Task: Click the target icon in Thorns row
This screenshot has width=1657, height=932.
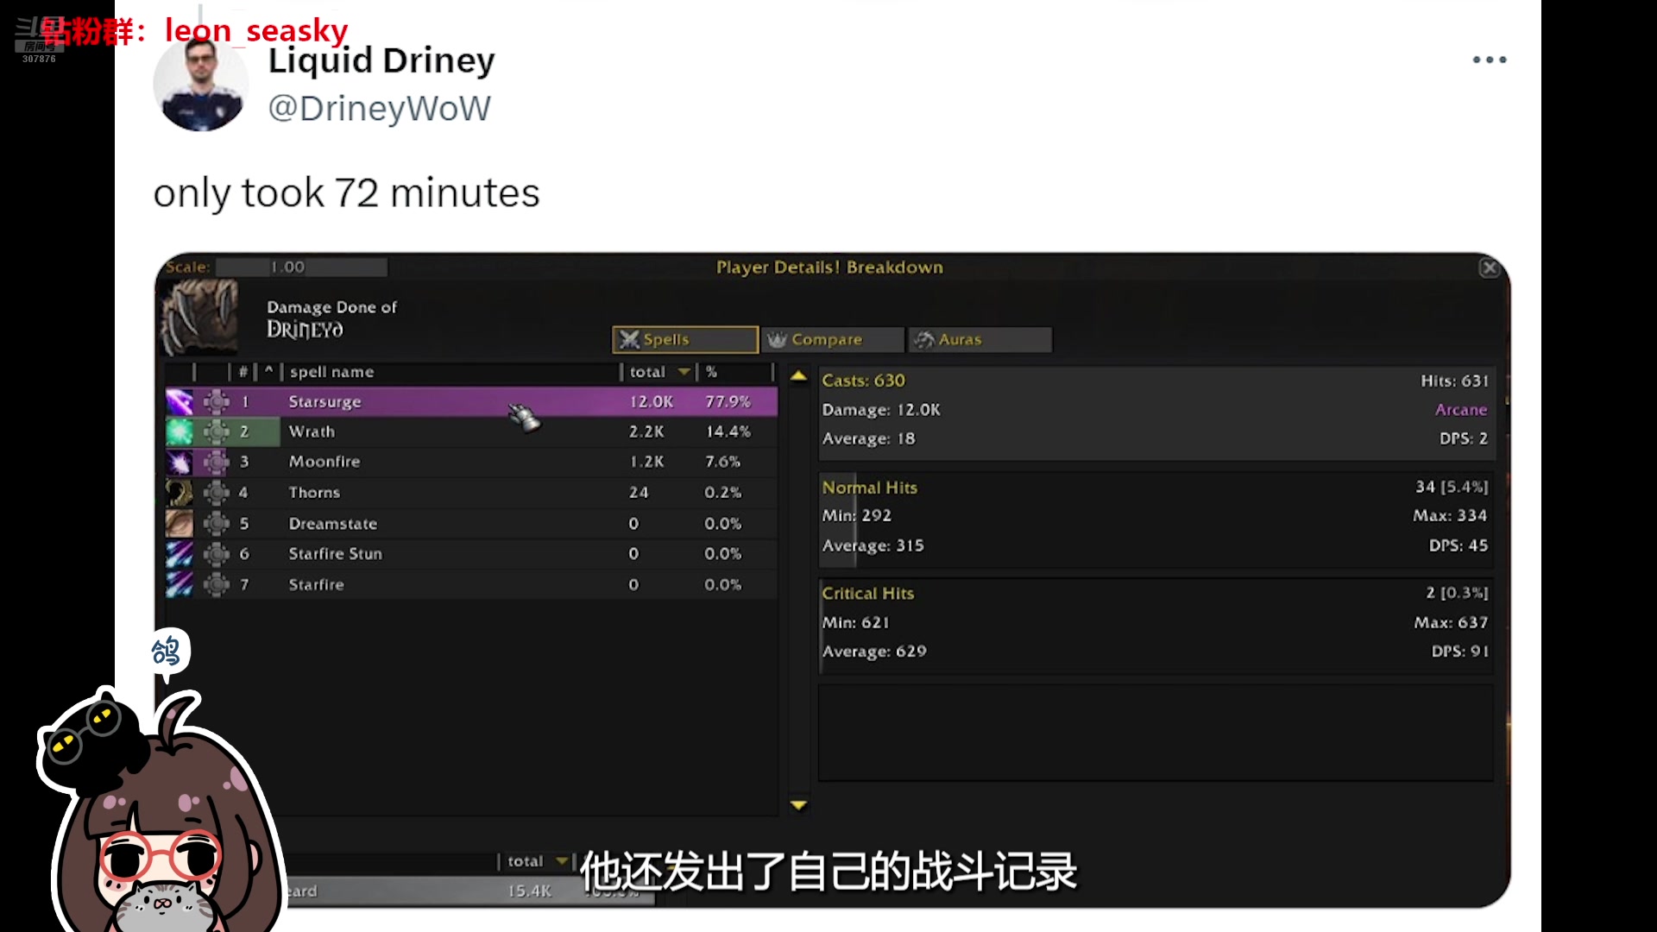Action: tap(216, 493)
